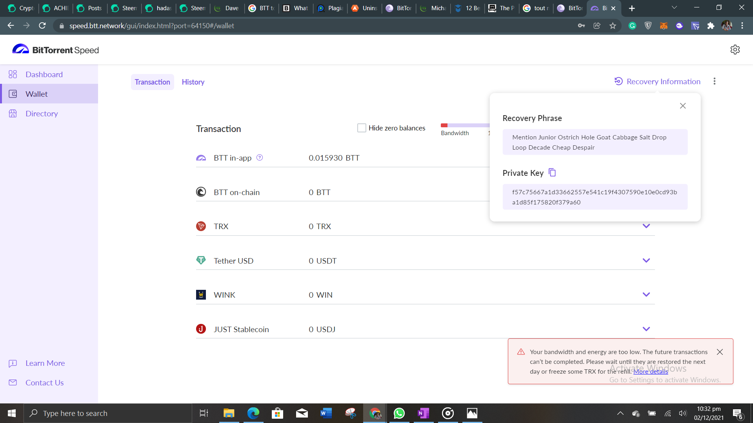Show hidden system tray icons
753x423 pixels.
[620, 413]
